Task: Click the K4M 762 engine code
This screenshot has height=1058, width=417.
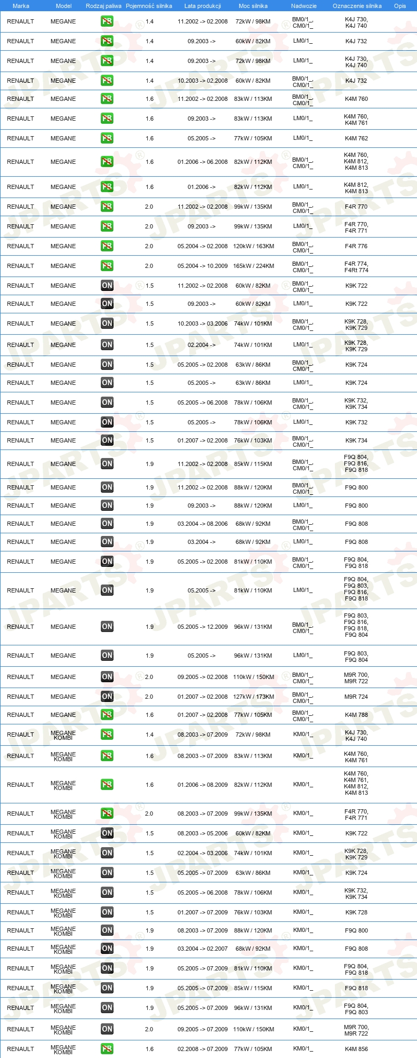Action: tap(356, 138)
